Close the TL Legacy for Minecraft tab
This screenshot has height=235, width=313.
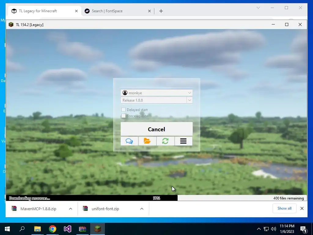pos(76,11)
